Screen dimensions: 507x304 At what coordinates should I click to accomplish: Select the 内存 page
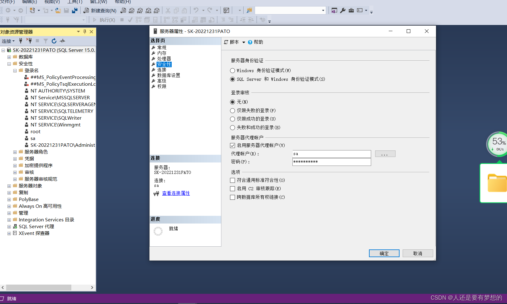162,53
